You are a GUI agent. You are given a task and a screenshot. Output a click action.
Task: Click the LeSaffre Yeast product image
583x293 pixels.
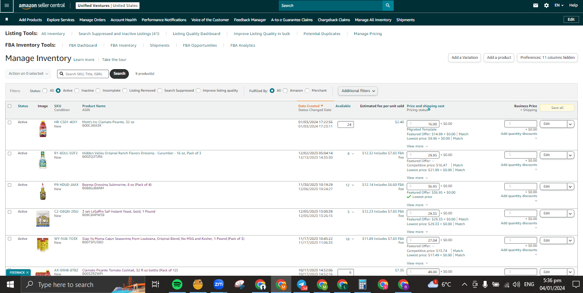click(x=43, y=219)
